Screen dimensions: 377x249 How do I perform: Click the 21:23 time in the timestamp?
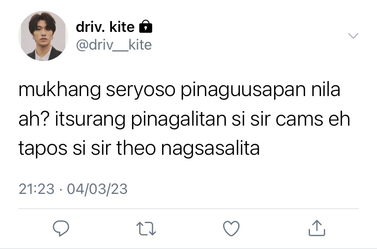pos(36,189)
